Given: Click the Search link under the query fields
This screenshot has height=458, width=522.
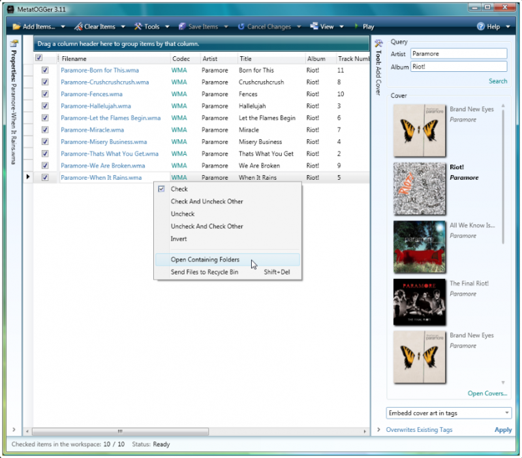Looking at the screenshot, I should coord(497,81).
